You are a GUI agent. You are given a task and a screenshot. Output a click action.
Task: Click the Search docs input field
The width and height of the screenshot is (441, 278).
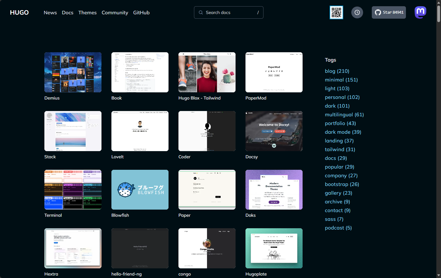(x=228, y=12)
